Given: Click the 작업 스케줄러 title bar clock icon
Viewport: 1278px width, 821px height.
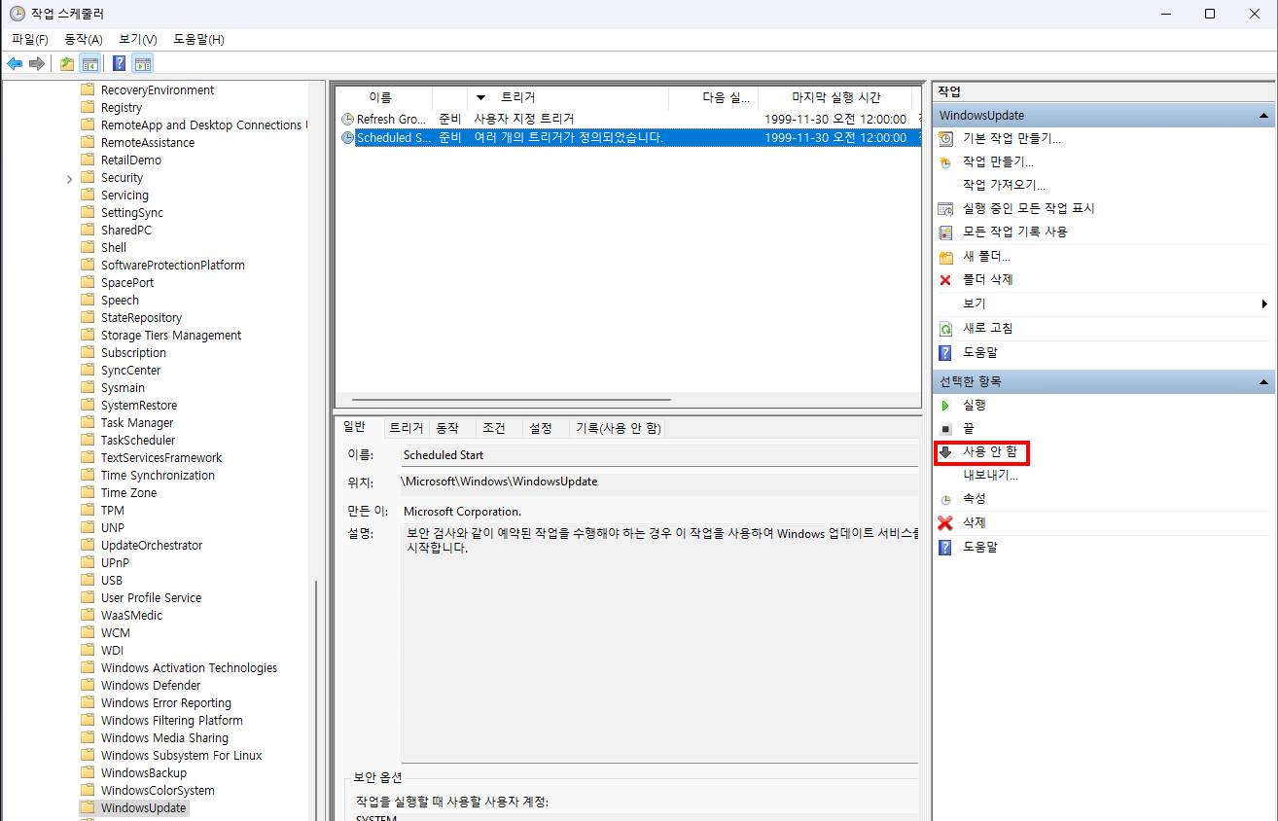Looking at the screenshot, I should (18, 14).
